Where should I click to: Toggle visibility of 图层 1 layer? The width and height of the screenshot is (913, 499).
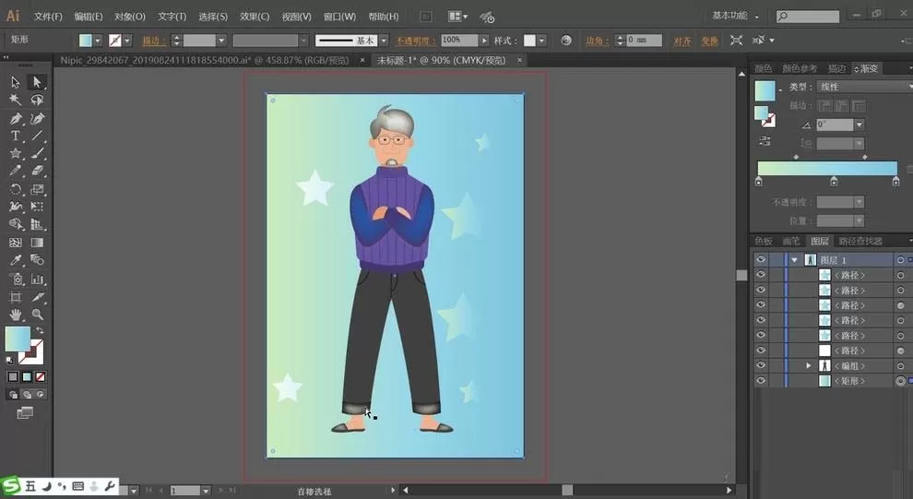[761, 260]
